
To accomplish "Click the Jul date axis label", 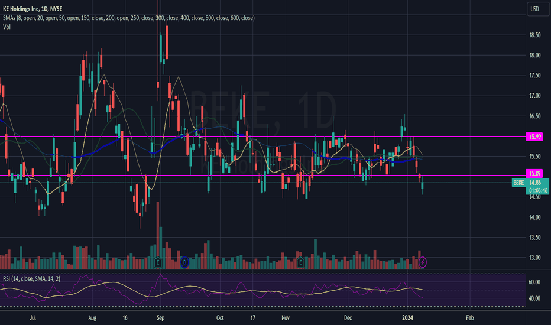I will click(x=33, y=318).
